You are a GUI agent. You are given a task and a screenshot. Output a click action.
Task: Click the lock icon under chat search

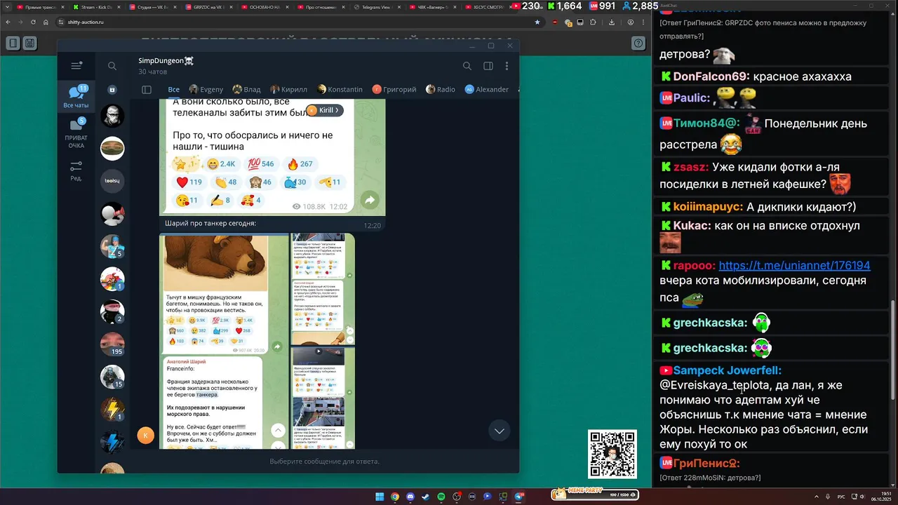(x=112, y=90)
